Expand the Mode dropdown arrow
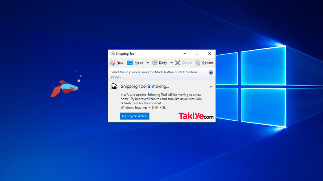This screenshot has width=323, height=181. (x=148, y=63)
